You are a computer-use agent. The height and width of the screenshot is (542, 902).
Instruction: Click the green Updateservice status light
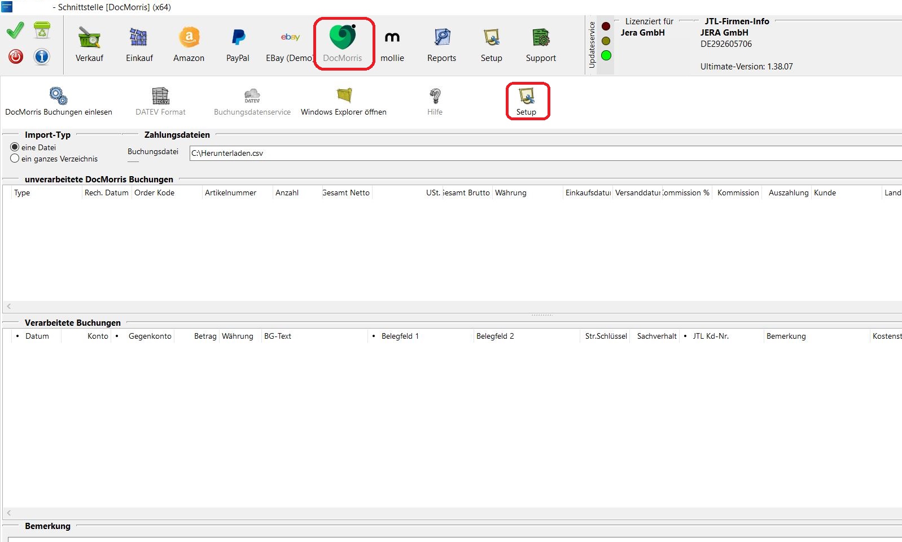click(606, 55)
